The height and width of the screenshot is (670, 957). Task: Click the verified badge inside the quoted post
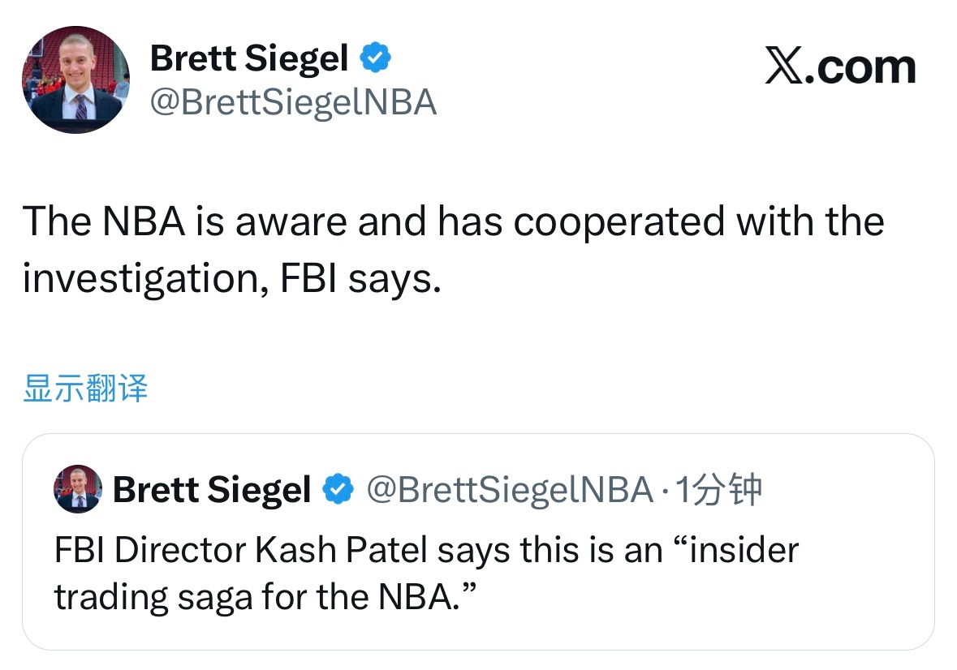338,489
